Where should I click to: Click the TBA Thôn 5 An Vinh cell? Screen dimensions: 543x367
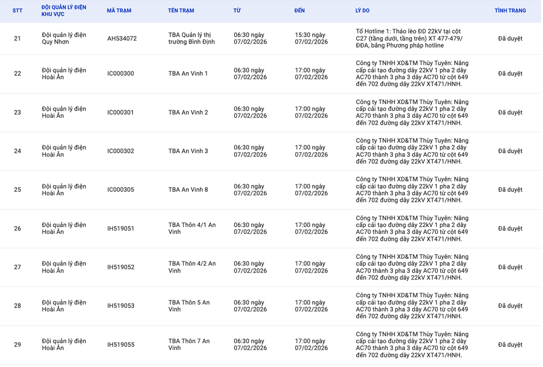pyautogui.click(x=189, y=306)
